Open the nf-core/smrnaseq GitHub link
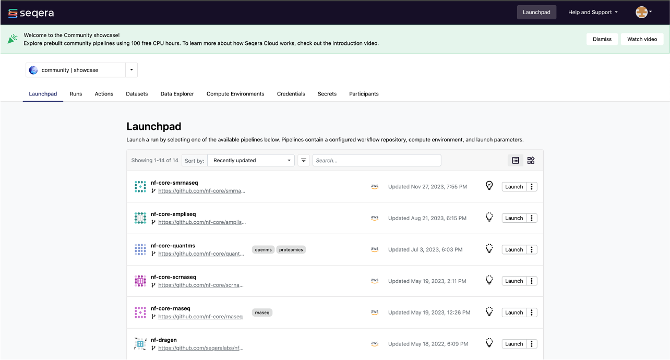The height and width of the screenshot is (360, 670). pyautogui.click(x=201, y=191)
